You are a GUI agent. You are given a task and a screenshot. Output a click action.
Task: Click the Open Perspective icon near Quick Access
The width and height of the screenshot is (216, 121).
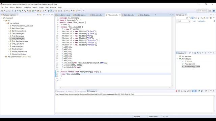pos(210,11)
